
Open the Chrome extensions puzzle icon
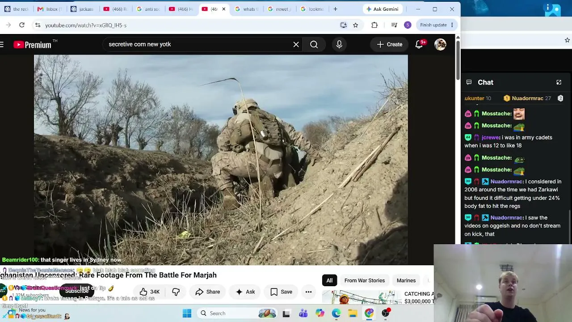[x=374, y=25]
